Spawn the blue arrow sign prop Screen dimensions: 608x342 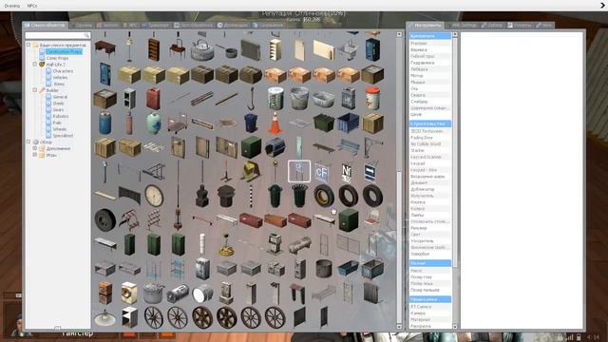tap(370, 172)
